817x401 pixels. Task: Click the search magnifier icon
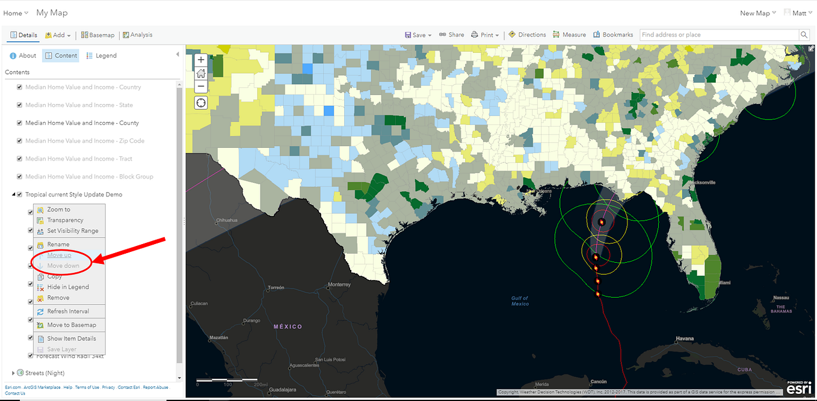click(x=804, y=34)
